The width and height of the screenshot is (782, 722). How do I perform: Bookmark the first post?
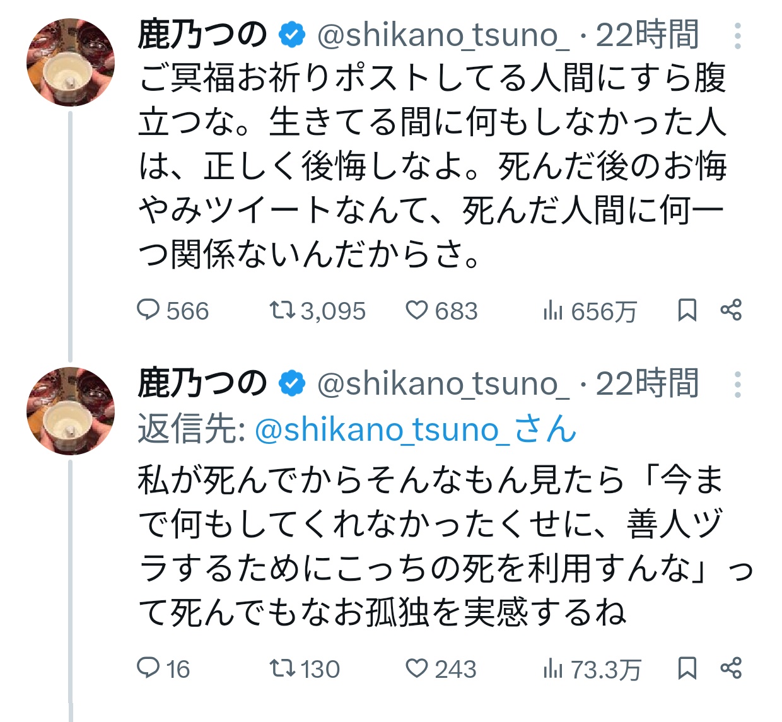tap(687, 311)
